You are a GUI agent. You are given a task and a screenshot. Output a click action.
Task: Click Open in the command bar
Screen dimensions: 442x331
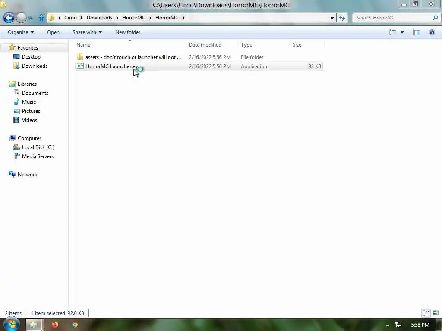click(x=53, y=32)
